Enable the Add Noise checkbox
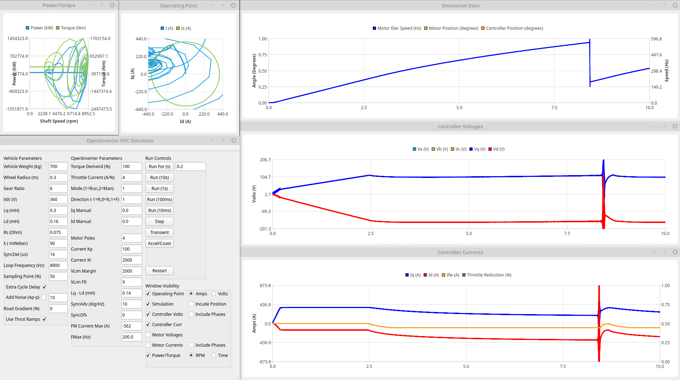Screen dimensions: 680x380 44,297
